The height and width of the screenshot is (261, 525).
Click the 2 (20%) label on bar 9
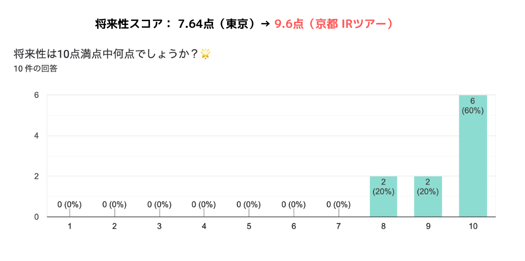(428, 187)
